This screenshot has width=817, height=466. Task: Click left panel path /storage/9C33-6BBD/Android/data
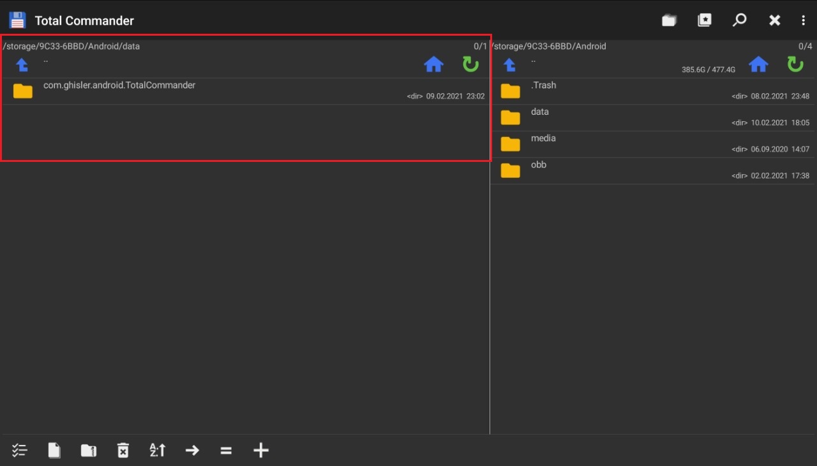click(x=71, y=46)
